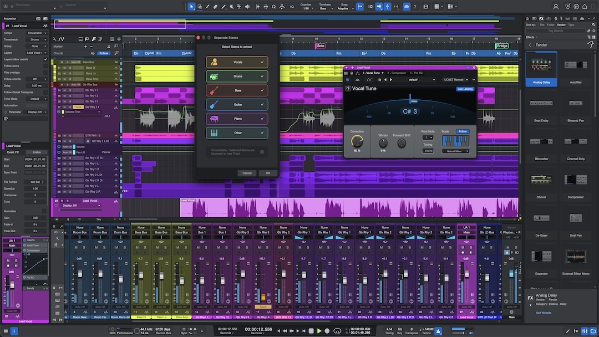The height and width of the screenshot is (337, 599).
Task: Switch to the FX tab in the browser
Action: coord(541,18)
